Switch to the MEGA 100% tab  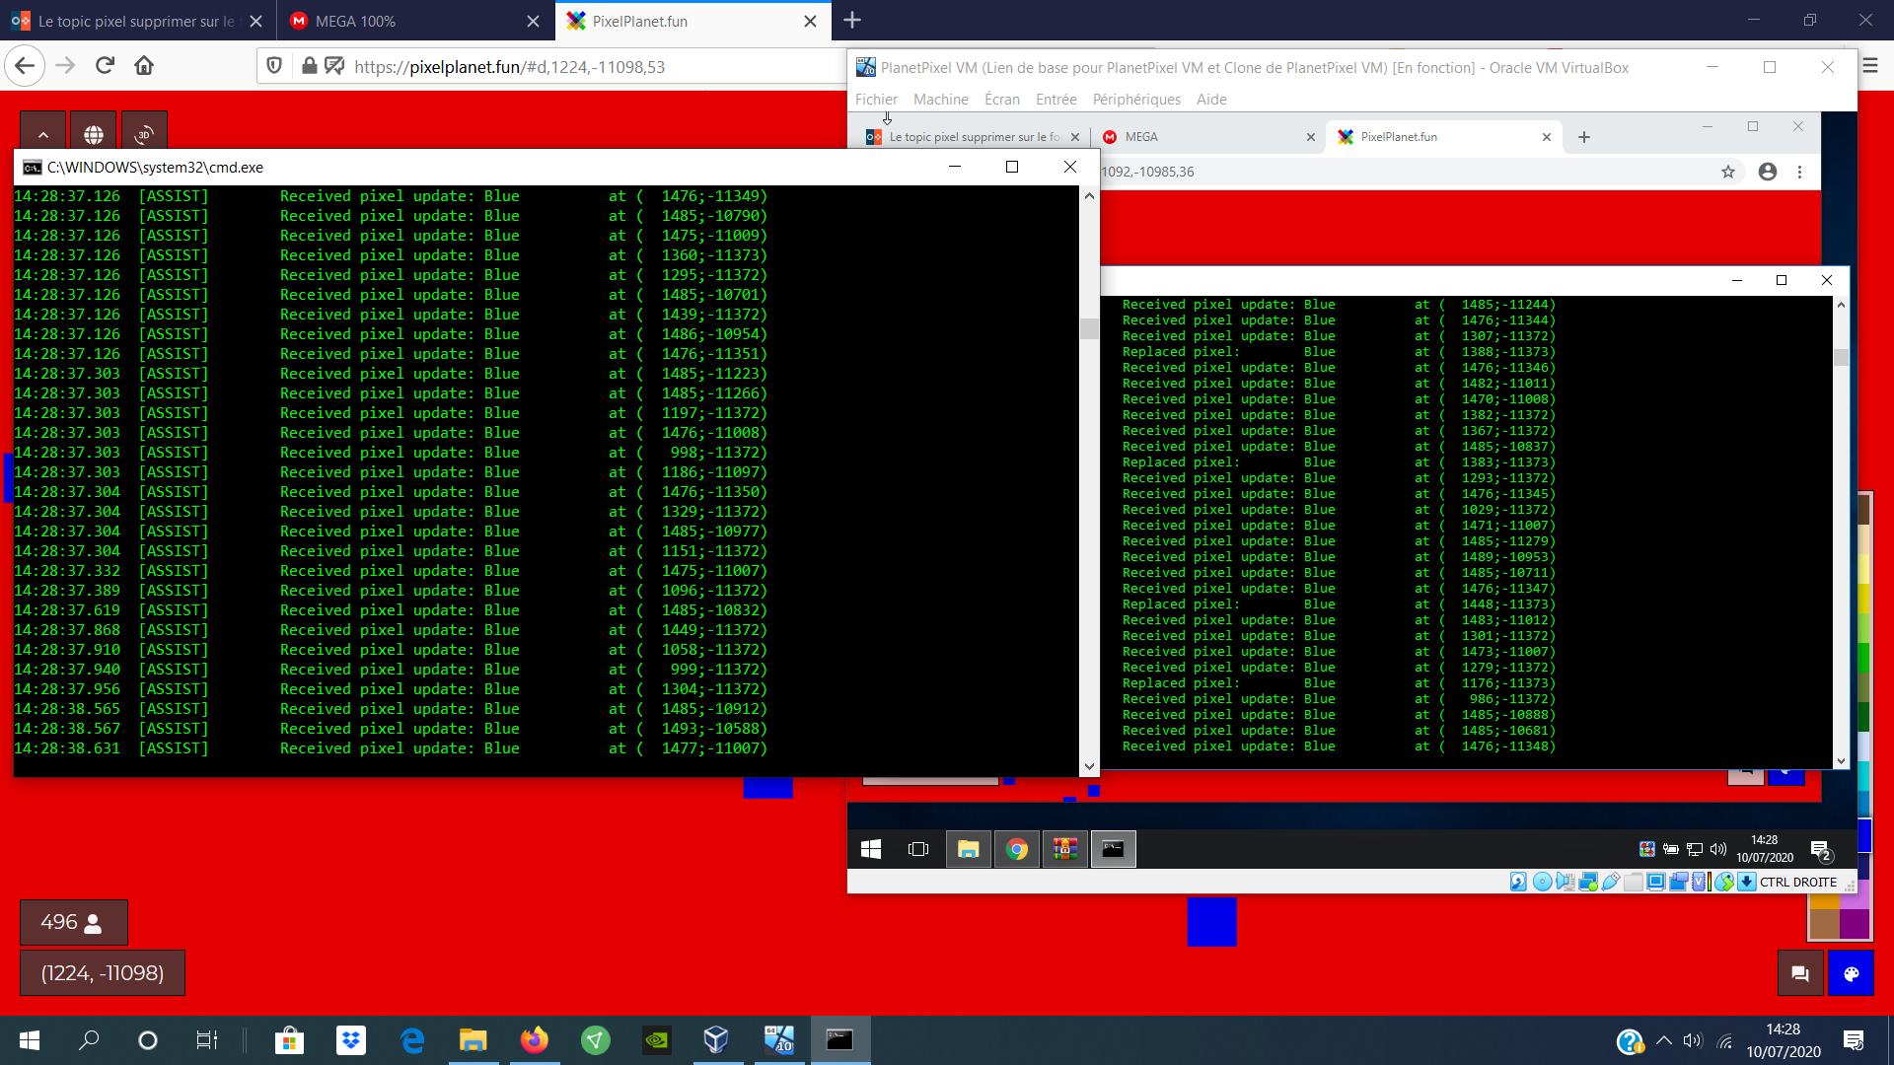tap(355, 21)
